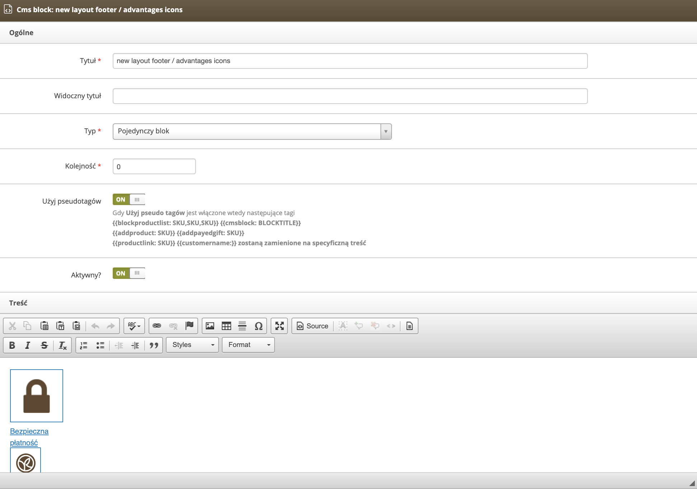This screenshot has height=489, width=697.
Task: Click the Paste clipboard icon
Action: coord(45,326)
